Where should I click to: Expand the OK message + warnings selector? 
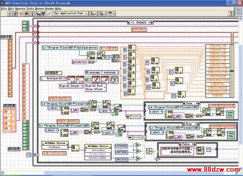102,72
